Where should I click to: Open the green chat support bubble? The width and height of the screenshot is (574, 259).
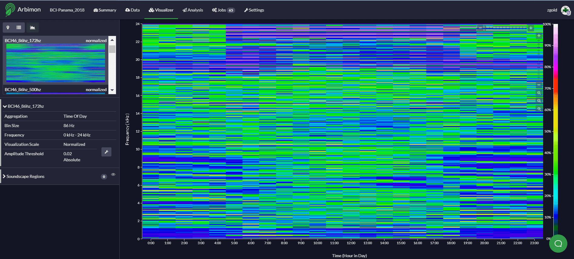pyautogui.click(x=558, y=244)
